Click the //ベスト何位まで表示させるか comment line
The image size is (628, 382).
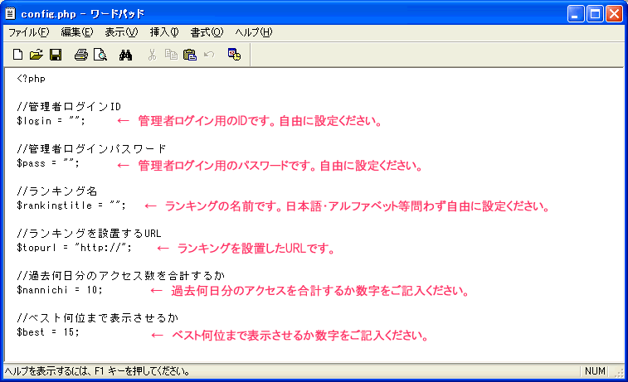[97, 318]
